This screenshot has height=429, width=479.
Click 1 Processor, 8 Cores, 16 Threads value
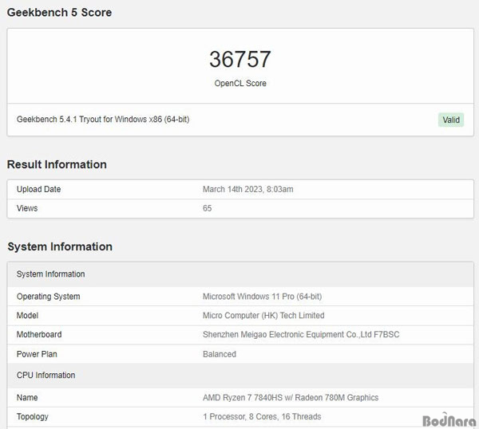pyautogui.click(x=262, y=416)
